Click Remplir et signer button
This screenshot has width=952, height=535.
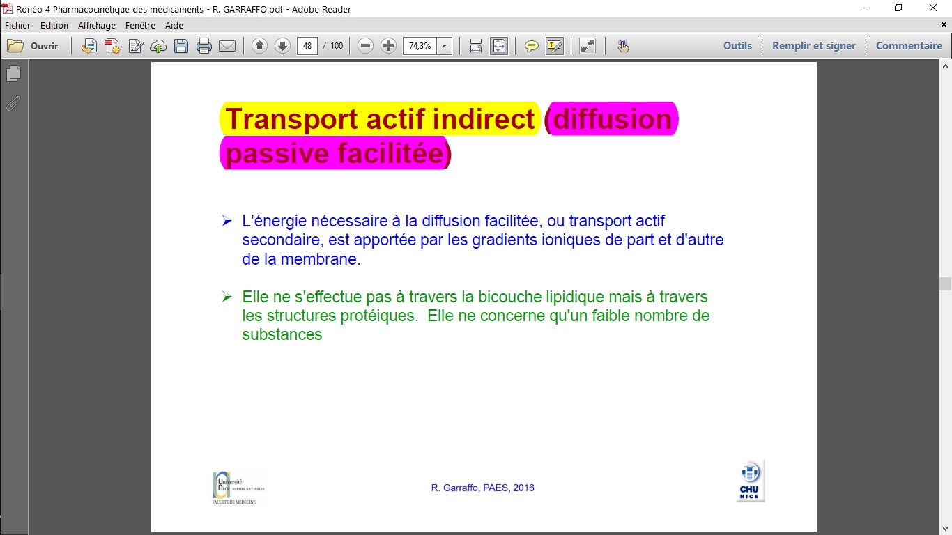coord(813,46)
